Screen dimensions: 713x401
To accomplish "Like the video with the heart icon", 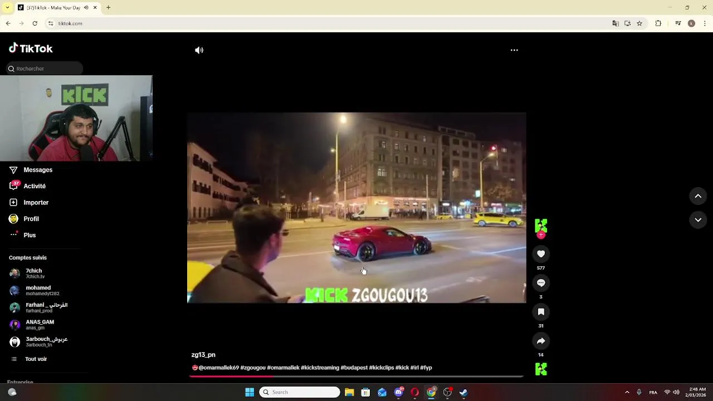I will [541, 254].
